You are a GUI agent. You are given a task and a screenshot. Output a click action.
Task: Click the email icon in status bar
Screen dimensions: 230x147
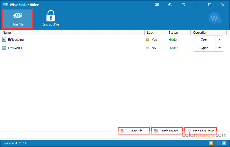[211, 143]
